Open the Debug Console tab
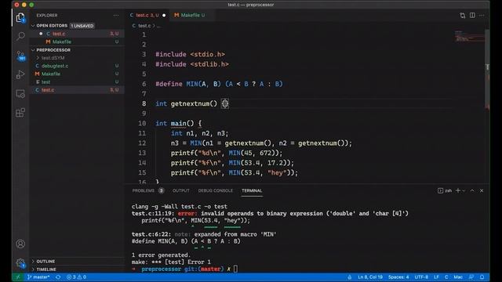 (216, 190)
